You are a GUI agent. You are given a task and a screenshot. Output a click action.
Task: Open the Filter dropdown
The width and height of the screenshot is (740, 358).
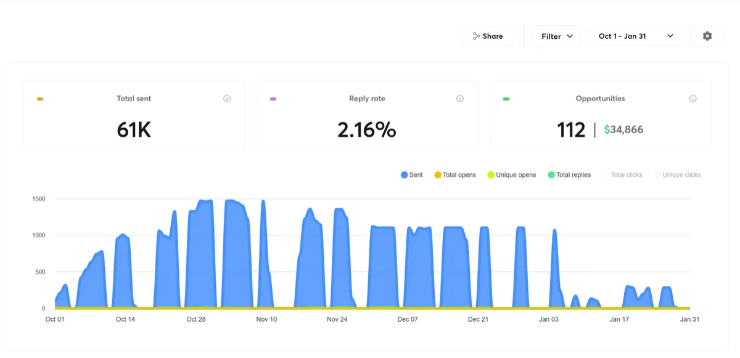557,36
